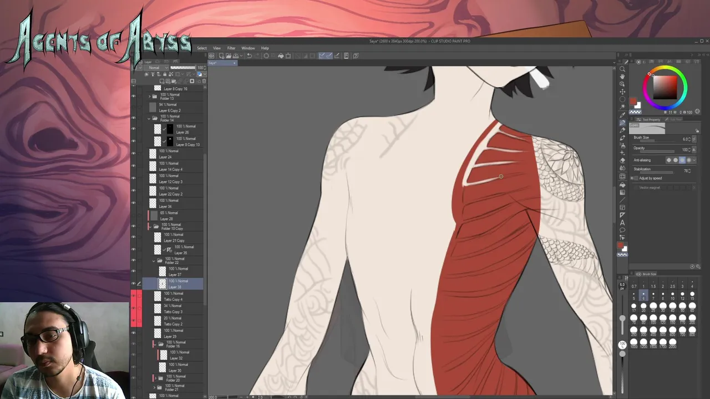Screen dimensions: 710x399
Task: Select the Text tool
Action: point(622,223)
